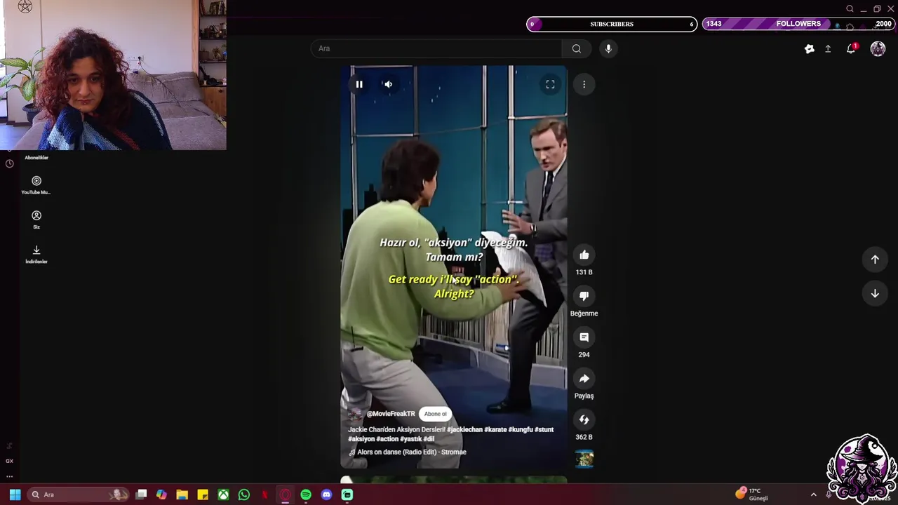Click the browser sidebar GX icon
The image size is (898, 505).
coord(9,461)
